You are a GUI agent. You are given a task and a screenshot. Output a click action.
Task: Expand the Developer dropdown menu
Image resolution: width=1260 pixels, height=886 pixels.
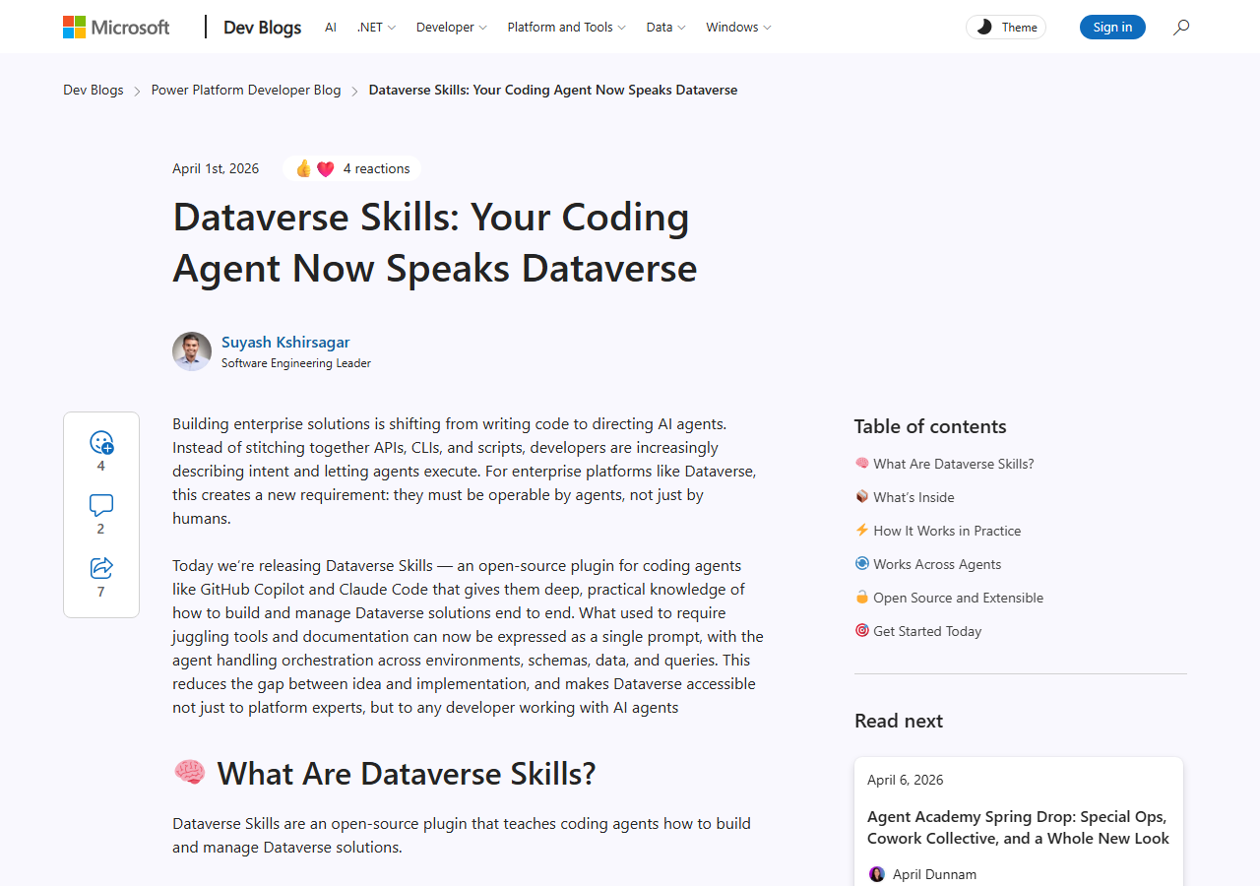[451, 27]
